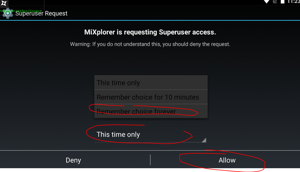This screenshot has width=300, height=172.
Task: Tap the "Superuser Request" title text
Action: tap(41, 13)
